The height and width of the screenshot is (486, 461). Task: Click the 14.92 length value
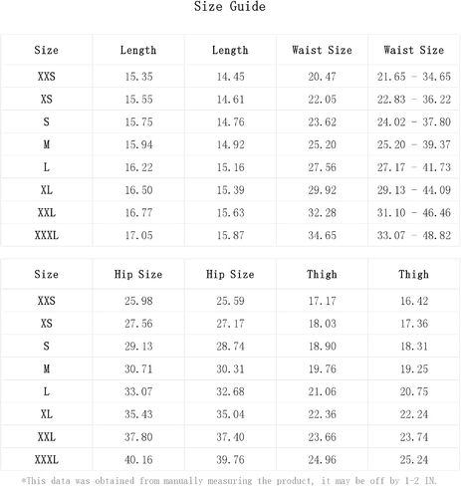pos(230,144)
